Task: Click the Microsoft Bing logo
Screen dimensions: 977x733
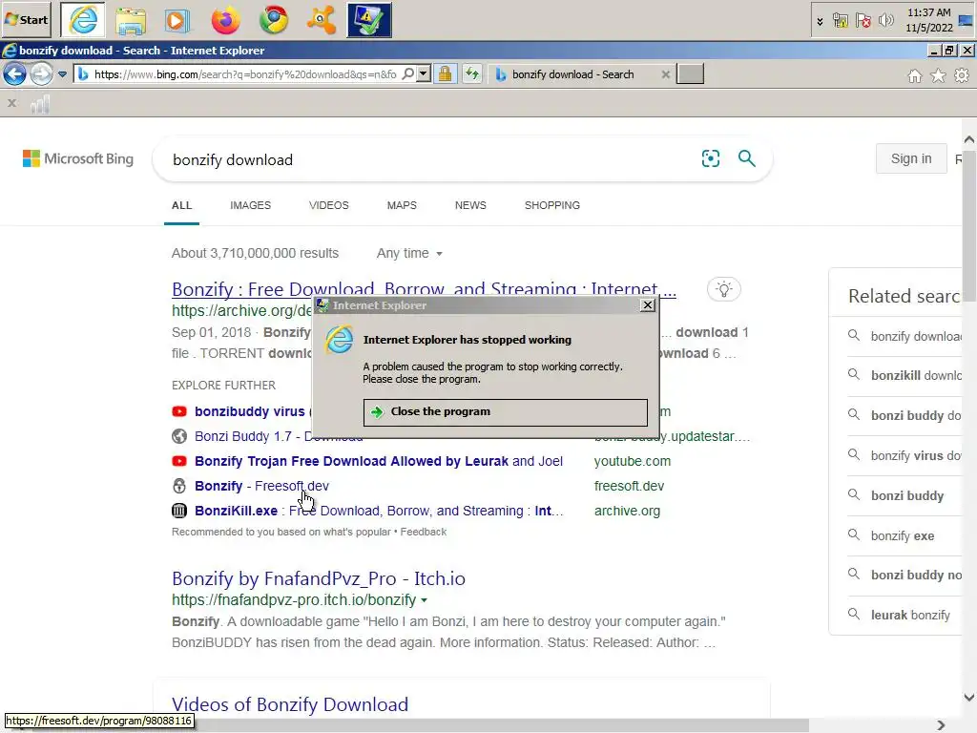Action: click(x=78, y=159)
